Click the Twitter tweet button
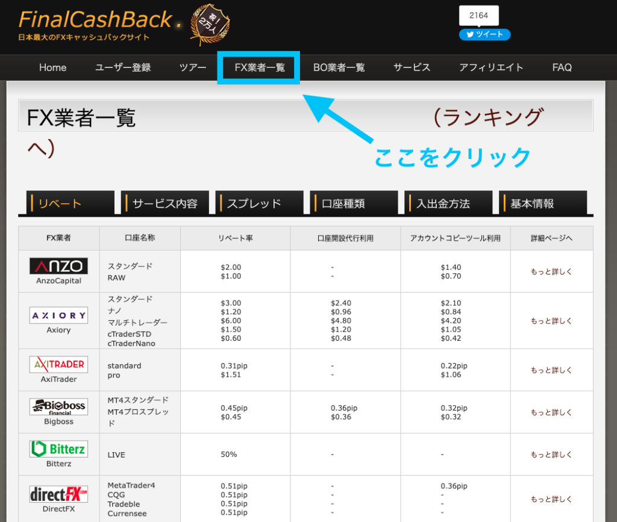The height and width of the screenshot is (522, 617). (484, 34)
